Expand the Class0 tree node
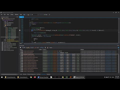The height and width of the screenshot is (90, 120). [x=6, y=29]
